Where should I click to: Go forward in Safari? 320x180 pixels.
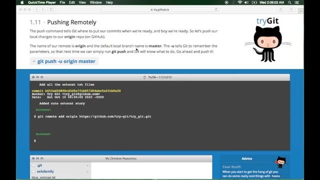(x=42, y=9)
